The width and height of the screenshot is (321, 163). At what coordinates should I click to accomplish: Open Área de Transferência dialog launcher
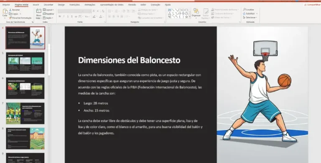pyautogui.click(x=33, y=22)
